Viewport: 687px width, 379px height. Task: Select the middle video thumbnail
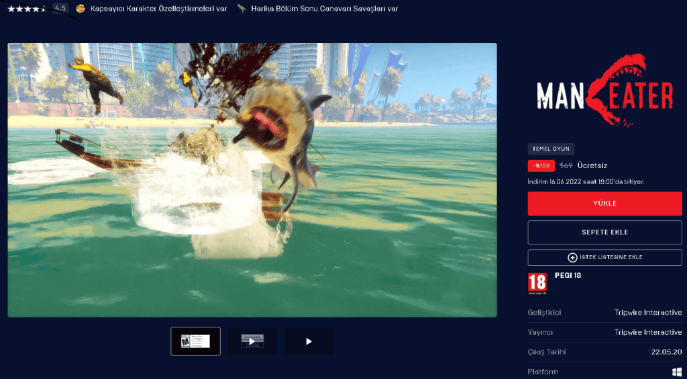pyautogui.click(x=252, y=341)
